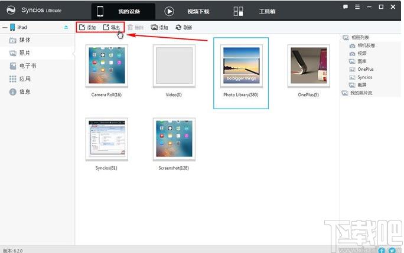
Task: Select the iPad device entry
Action: (18, 27)
